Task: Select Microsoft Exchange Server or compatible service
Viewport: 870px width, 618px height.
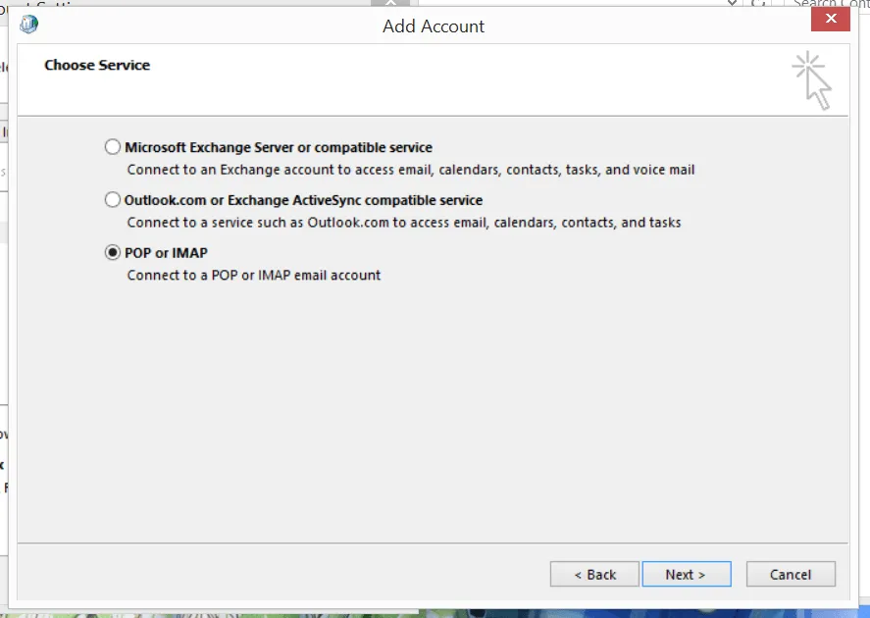Action: 113,146
